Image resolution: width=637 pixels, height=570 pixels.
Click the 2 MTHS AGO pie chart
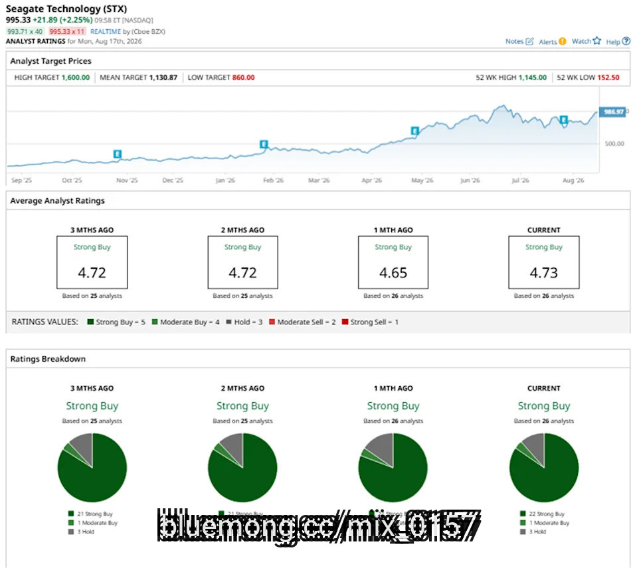click(242, 468)
